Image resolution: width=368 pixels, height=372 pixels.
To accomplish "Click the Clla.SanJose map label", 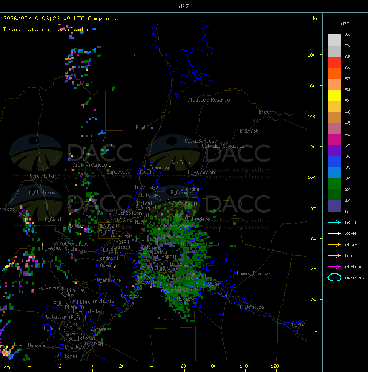I will click(x=201, y=141).
